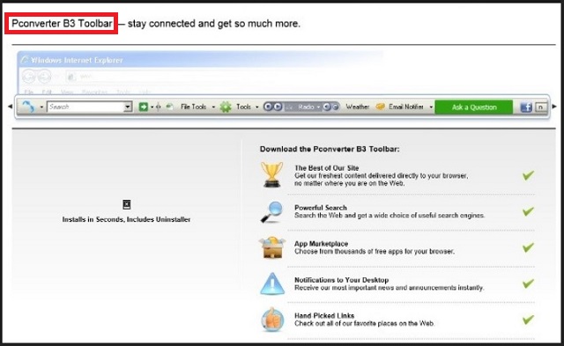Image resolution: width=564 pixels, height=346 pixels.
Task: Click the small 'n' box icon after Facebook
Action: pyautogui.click(x=541, y=107)
